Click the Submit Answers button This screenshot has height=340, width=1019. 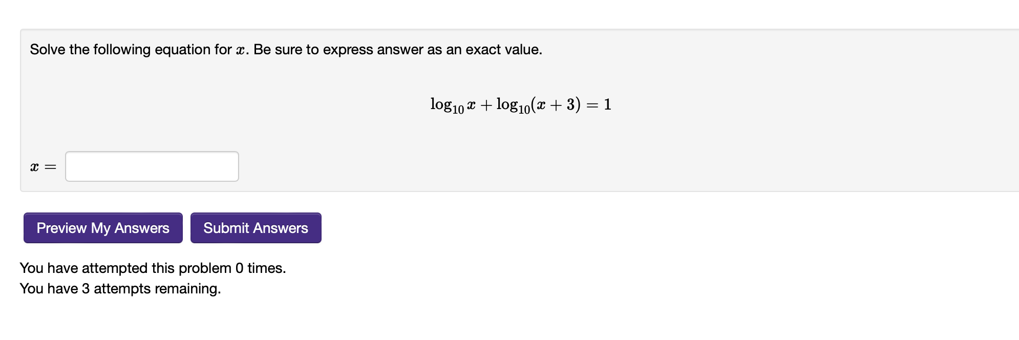[256, 228]
